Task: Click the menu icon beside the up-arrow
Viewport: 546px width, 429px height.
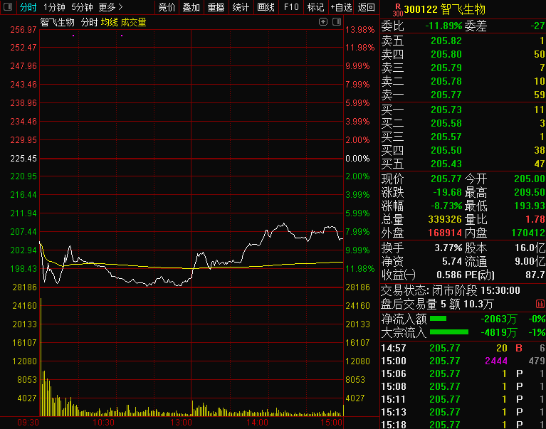Action: coord(336,22)
